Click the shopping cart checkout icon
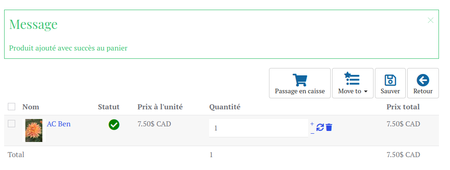This screenshot has width=450, height=170. pyautogui.click(x=300, y=80)
